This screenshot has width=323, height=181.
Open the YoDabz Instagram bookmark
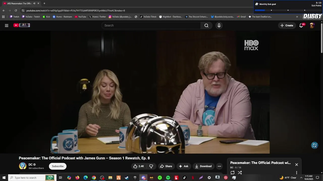click(120, 17)
